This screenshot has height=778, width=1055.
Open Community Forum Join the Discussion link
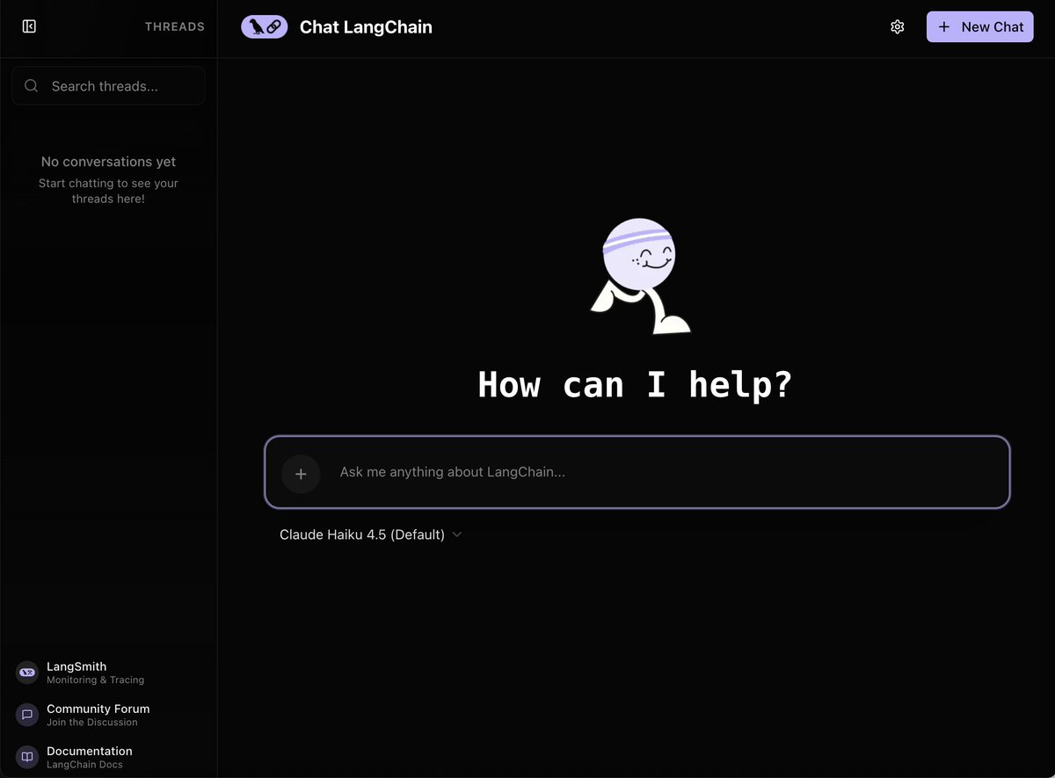tap(98, 715)
